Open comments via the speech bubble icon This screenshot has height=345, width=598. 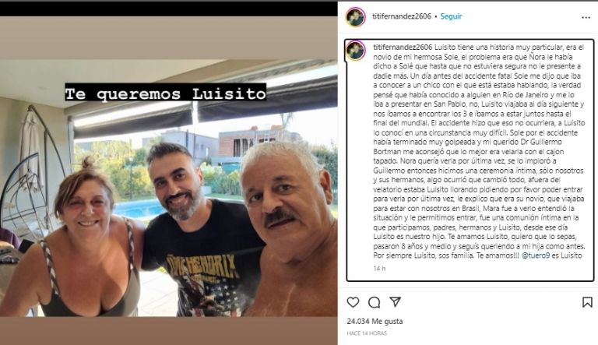[x=374, y=302]
